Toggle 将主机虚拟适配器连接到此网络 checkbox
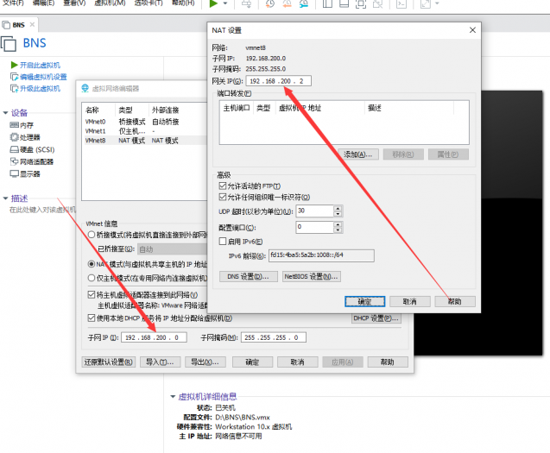Screen dimensions: 550x453 point(92,294)
